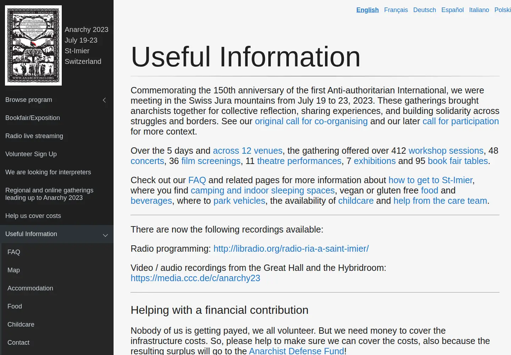Screen dimensions: 511x355
Task: Open help from the care team link
Action: (440, 201)
